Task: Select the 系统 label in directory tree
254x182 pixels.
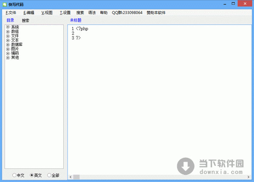Action: [x=15, y=27]
